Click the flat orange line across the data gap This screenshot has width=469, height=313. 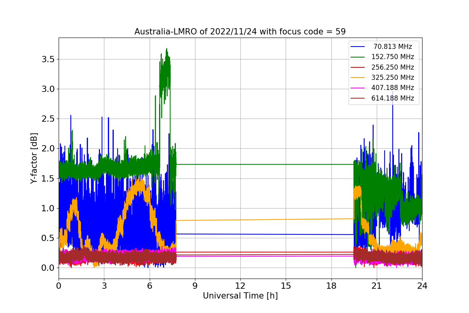(265, 219)
